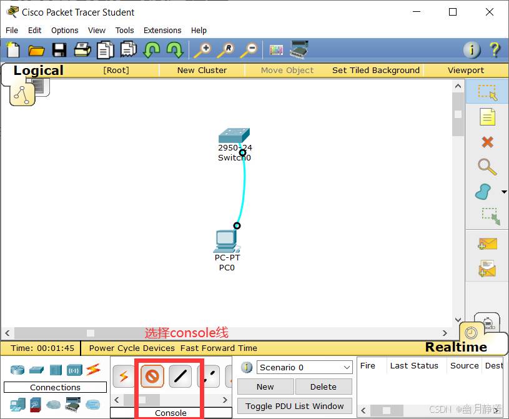This screenshot has width=509, height=419.
Task: Reset zoom with the R magnifier
Action: click(x=225, y=51)
